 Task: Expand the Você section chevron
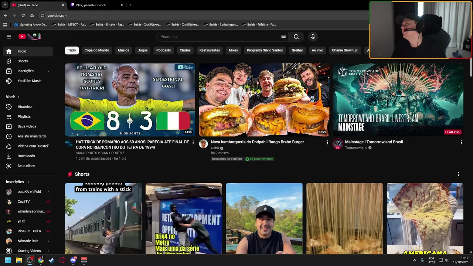point(19,97)
